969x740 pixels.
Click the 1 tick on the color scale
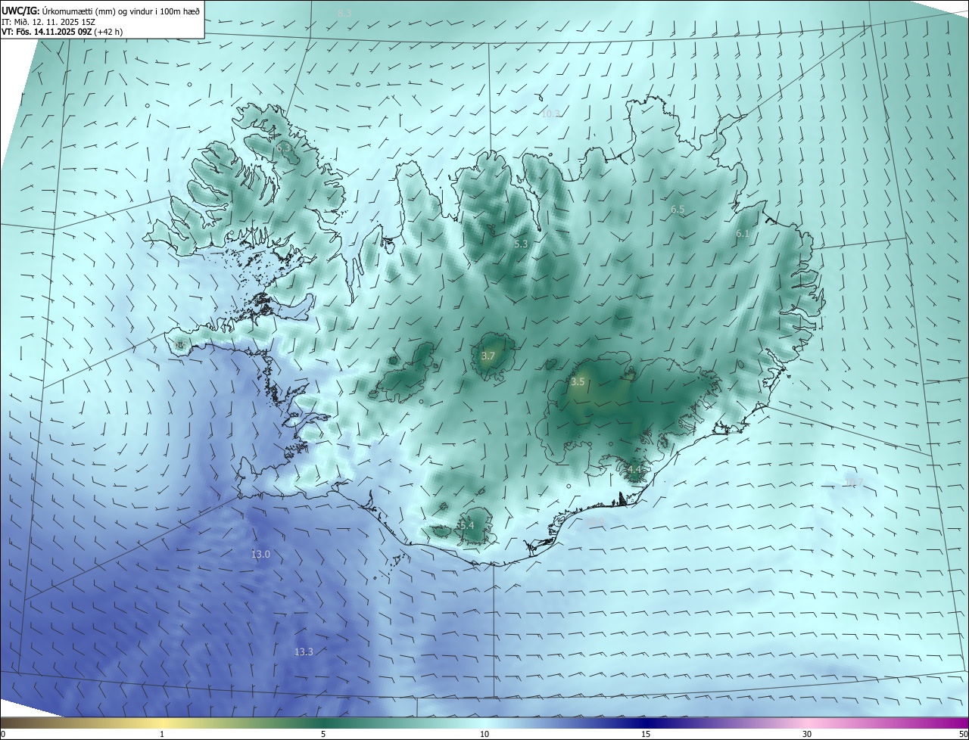click(162, 734)
